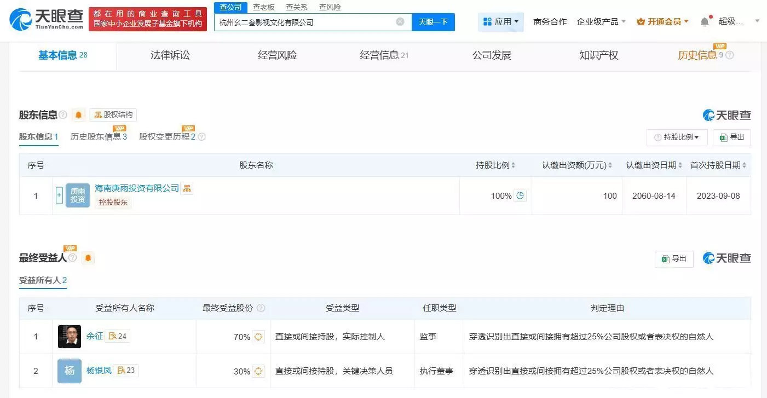Click the notification bell icon in header
767x398 pixels.
[x=705, y=21]
